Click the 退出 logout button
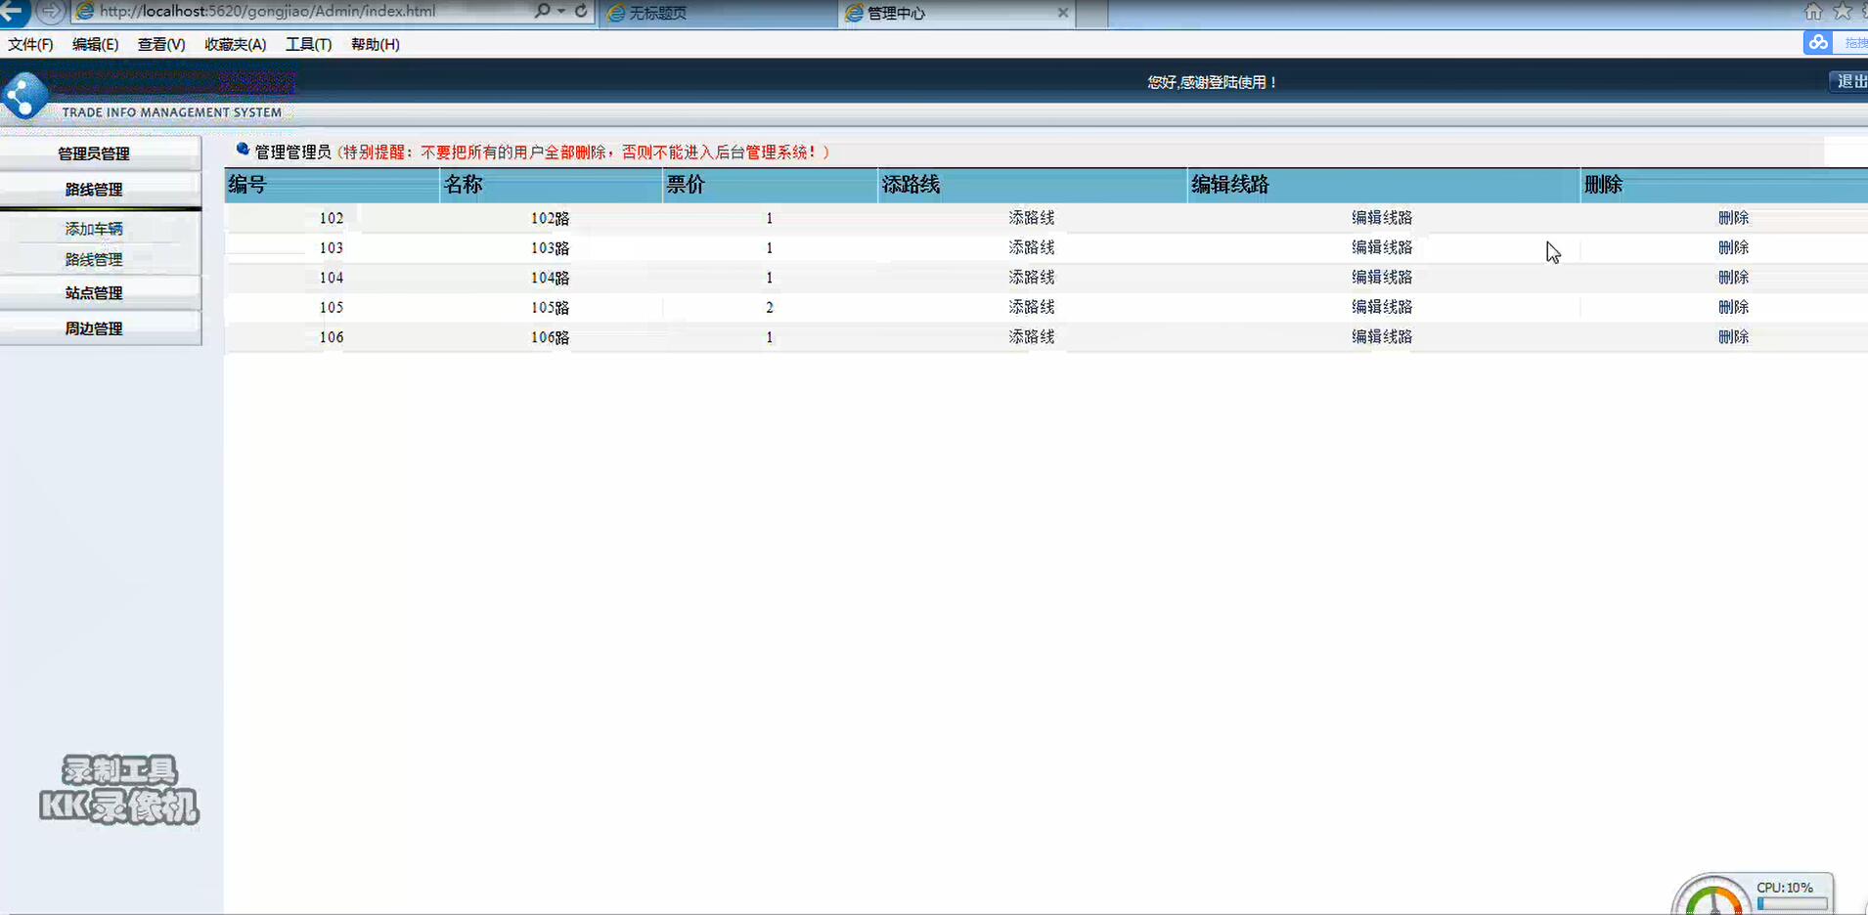This screenshot has width=1868, height=915. coord(1850,82)
